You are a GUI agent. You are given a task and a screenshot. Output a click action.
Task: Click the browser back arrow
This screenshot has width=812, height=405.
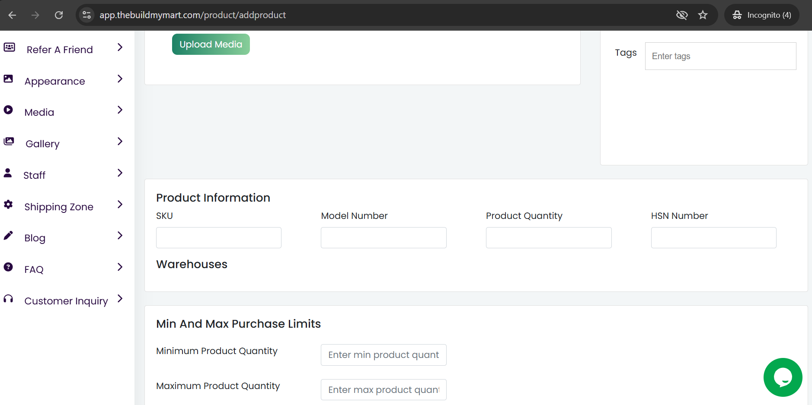coord(12,15)
